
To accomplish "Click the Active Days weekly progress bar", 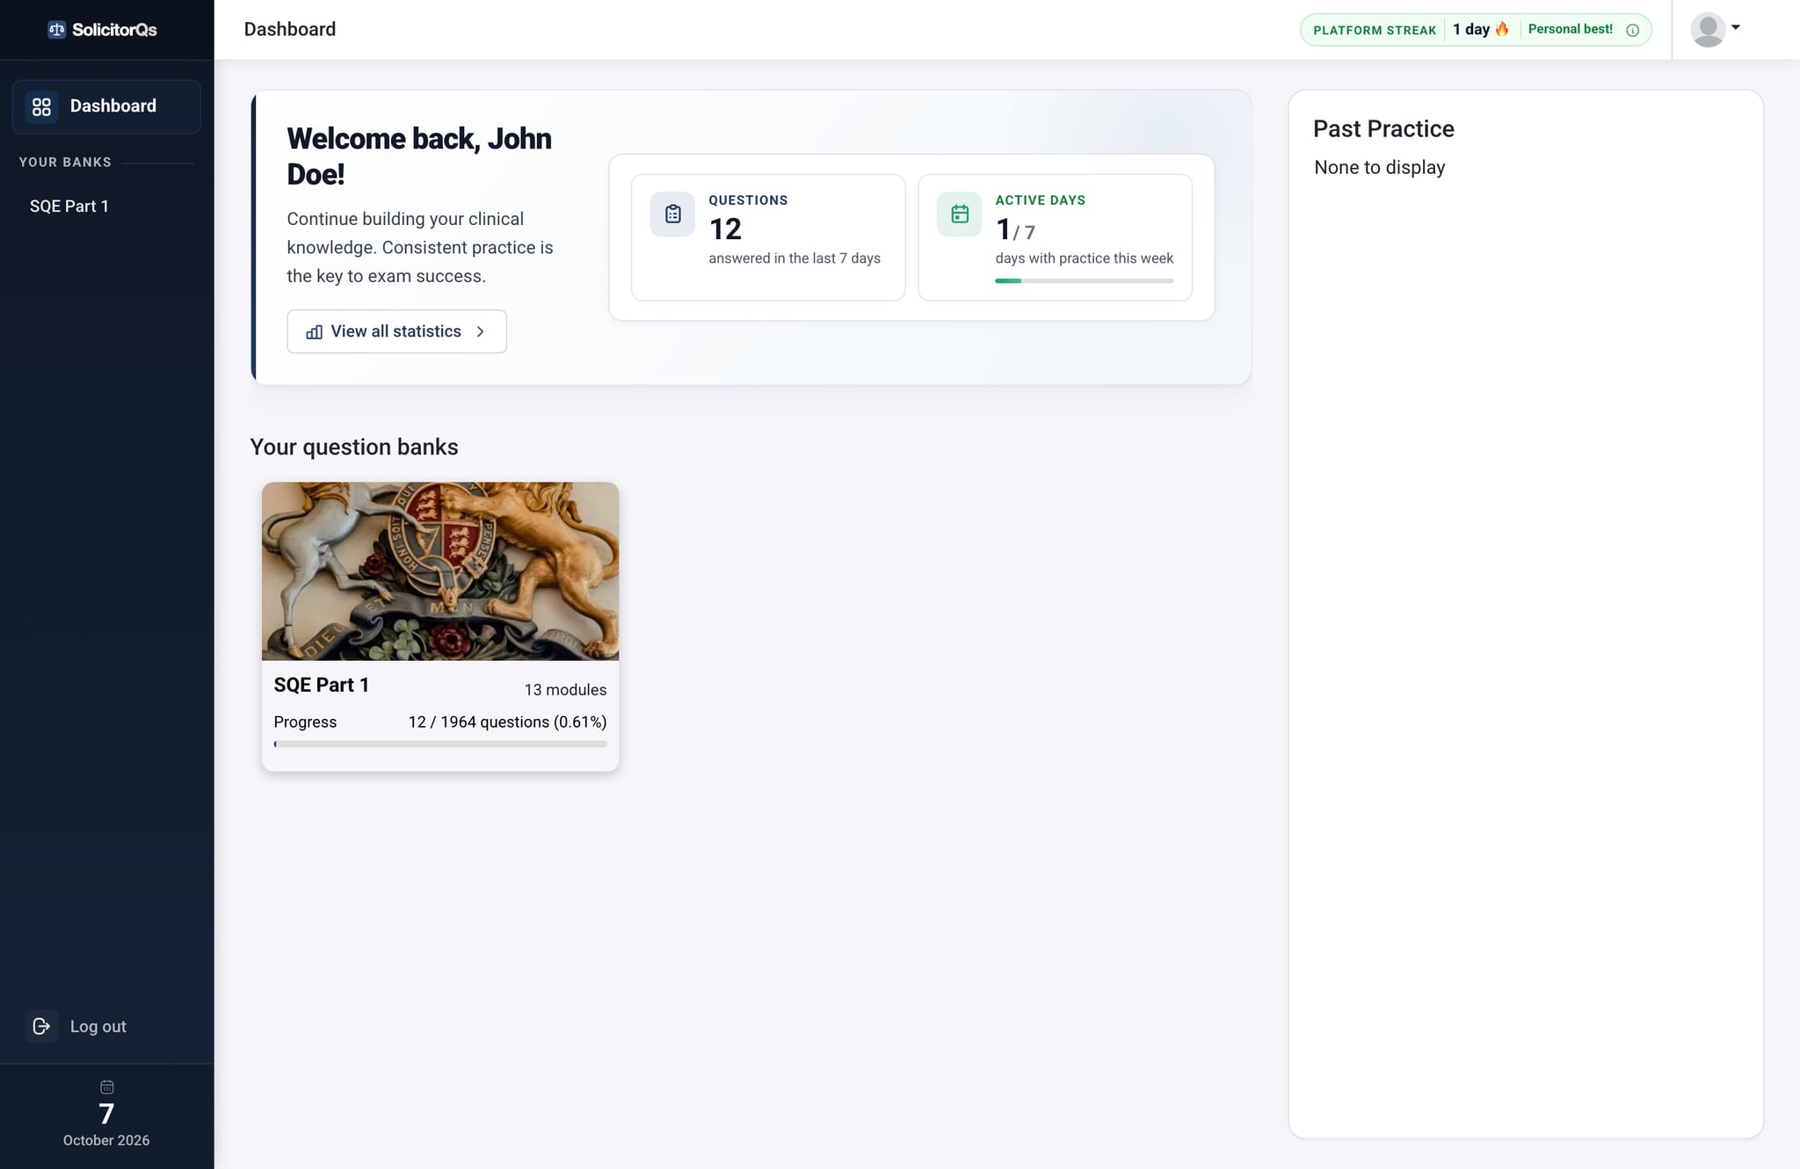I will pyautogui.click(x=1085, y=280).
